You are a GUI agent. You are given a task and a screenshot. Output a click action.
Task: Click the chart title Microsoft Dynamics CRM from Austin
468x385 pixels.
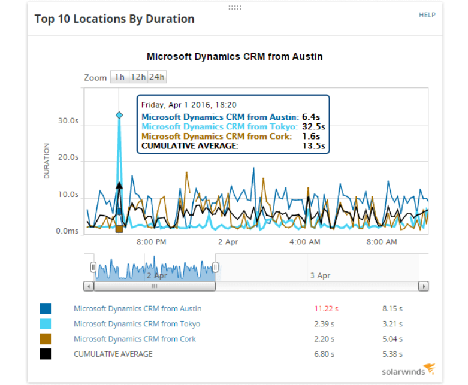[234, 57]
